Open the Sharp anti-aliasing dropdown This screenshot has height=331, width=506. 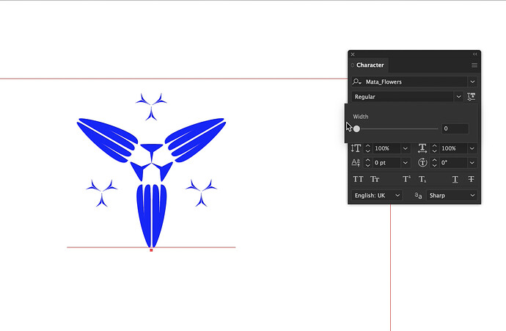pyautogui.click(x=452, y=195)
